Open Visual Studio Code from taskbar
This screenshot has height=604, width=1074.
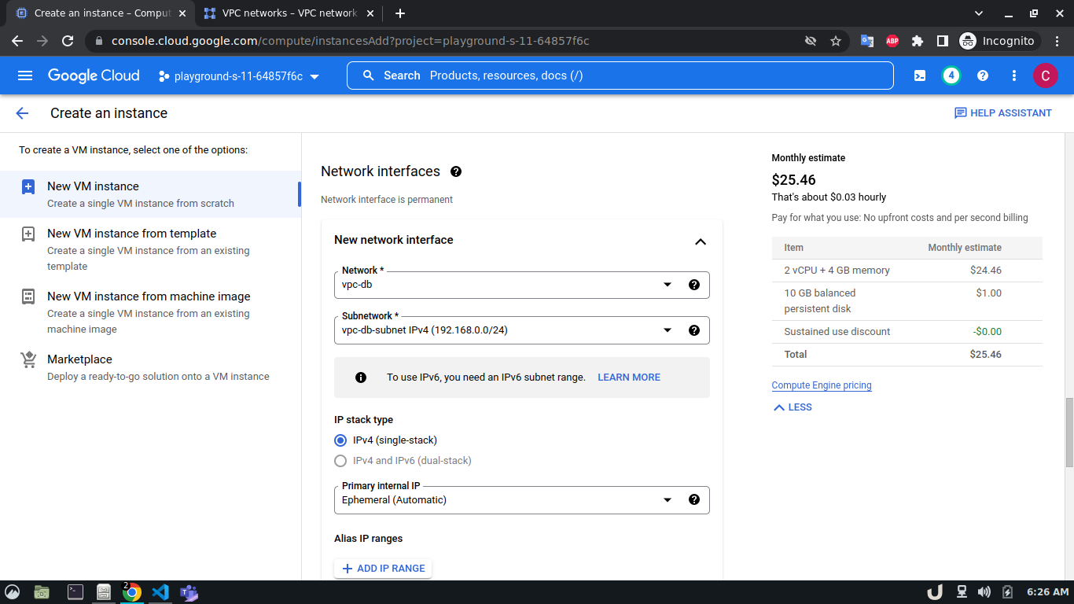(x=160, y=592)
